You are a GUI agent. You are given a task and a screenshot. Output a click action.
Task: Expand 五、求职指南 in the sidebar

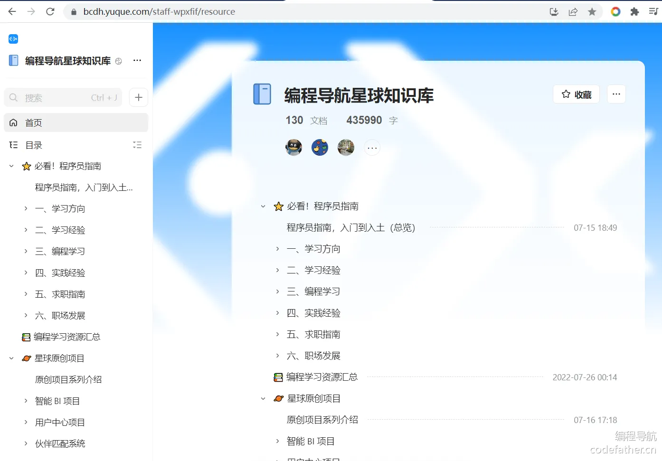(26, 294)
